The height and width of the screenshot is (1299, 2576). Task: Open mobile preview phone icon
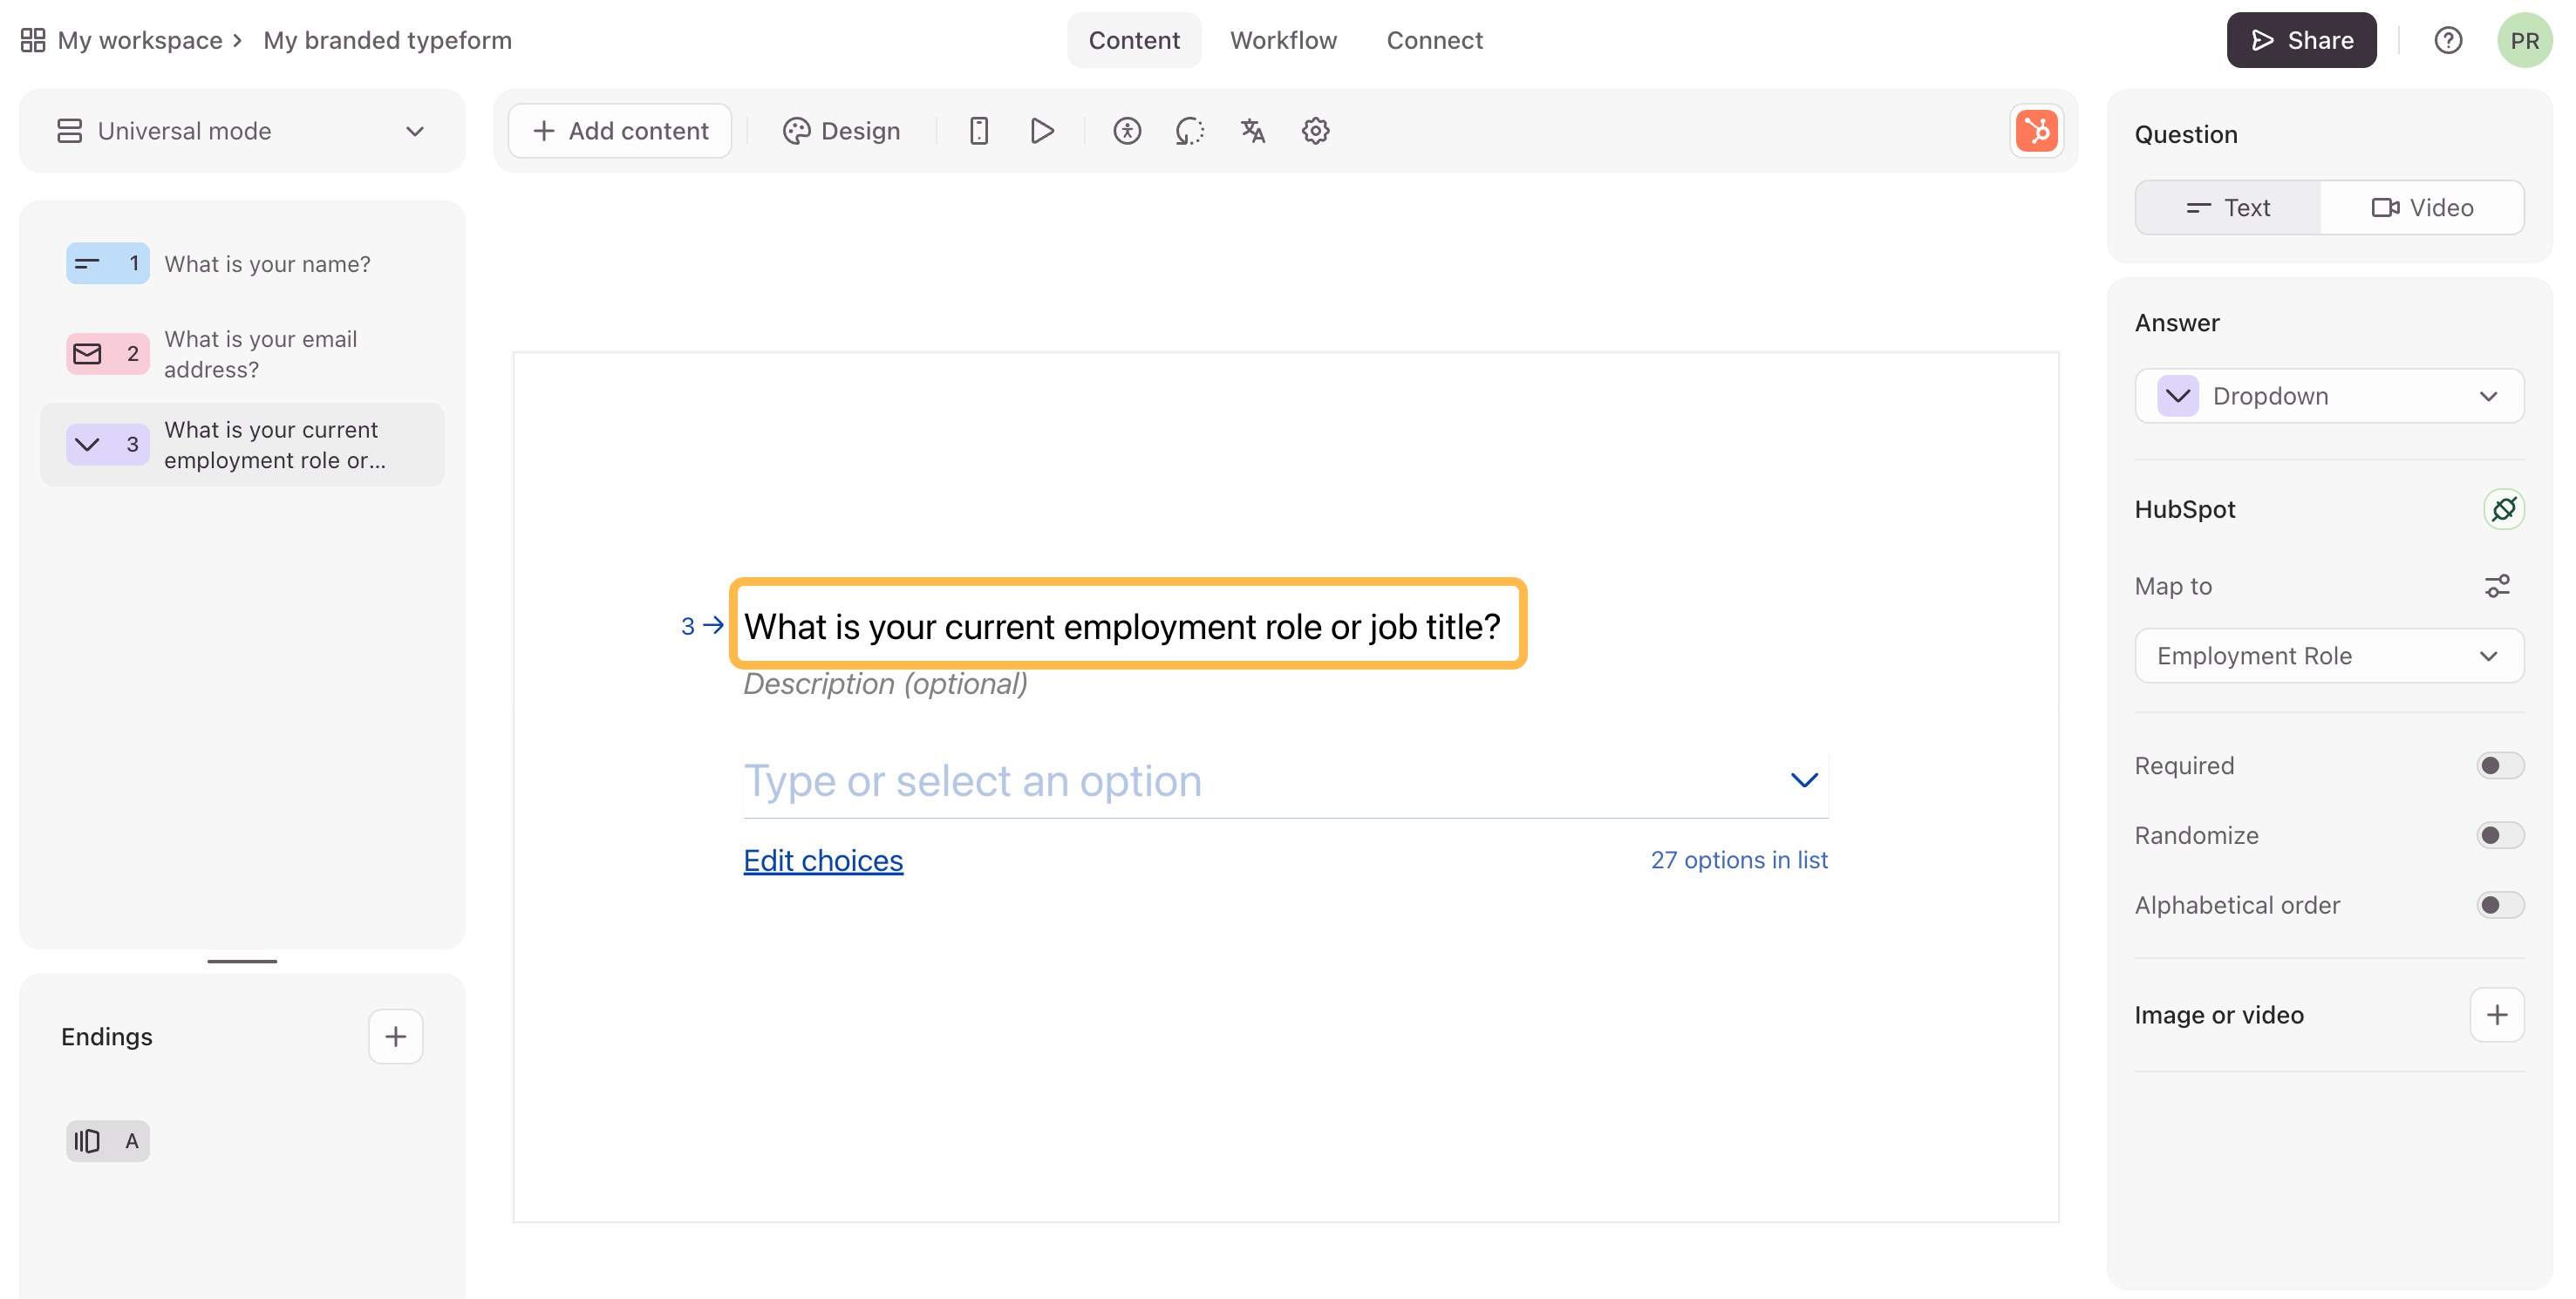[979, 131]
